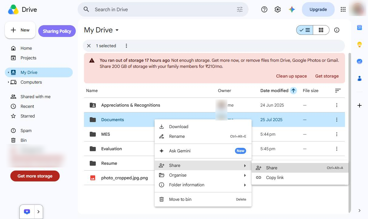
Task: Open Google Tasks side panel icon
Action: pos(360,61)
